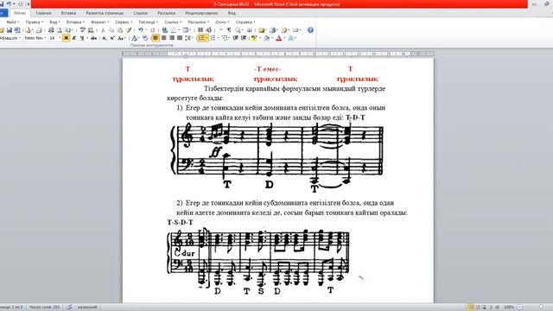Click the language indicator in status bar

(x=87, y=308)
